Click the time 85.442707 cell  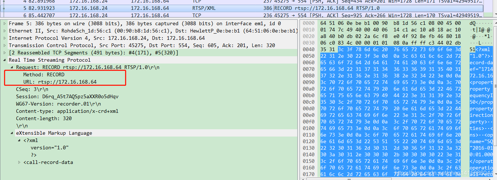(41, 15)
